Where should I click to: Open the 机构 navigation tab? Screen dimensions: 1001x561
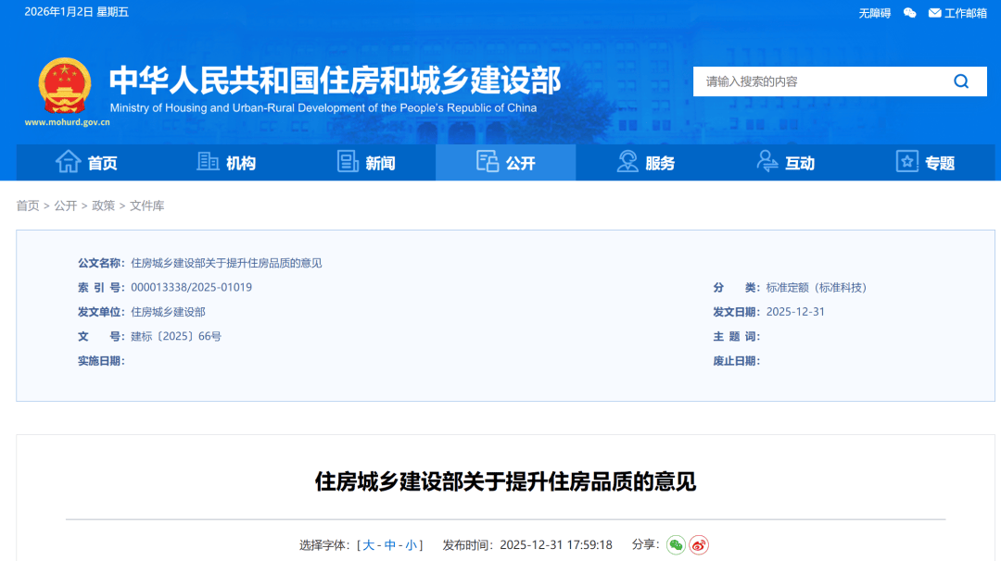click(x=226, y=163)
